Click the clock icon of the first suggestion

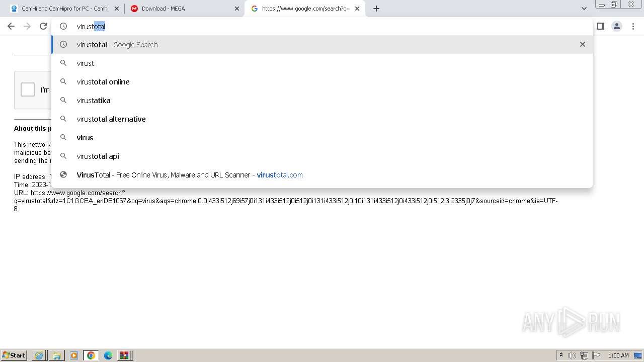point(63,44)
